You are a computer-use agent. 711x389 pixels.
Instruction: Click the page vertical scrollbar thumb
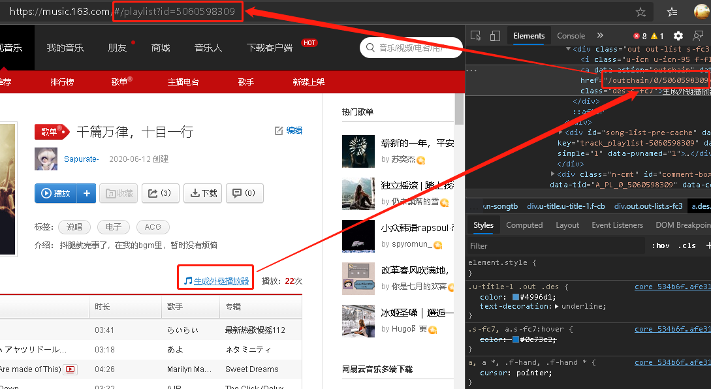460,109
